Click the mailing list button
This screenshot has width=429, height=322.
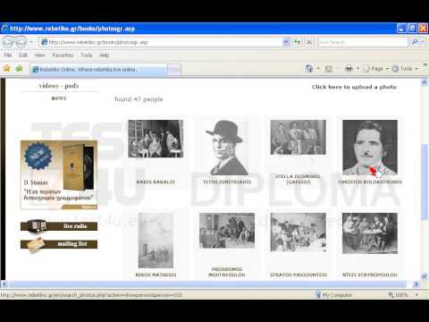pyautogui.click(x=59, y=244)
